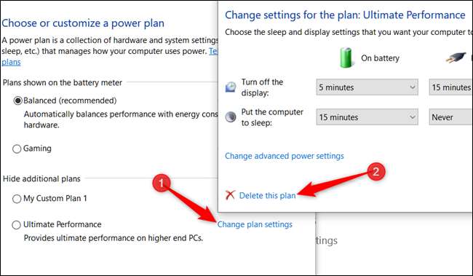Collapse the Hide additional plans section
473x276 pixels.
coord(41,178)
